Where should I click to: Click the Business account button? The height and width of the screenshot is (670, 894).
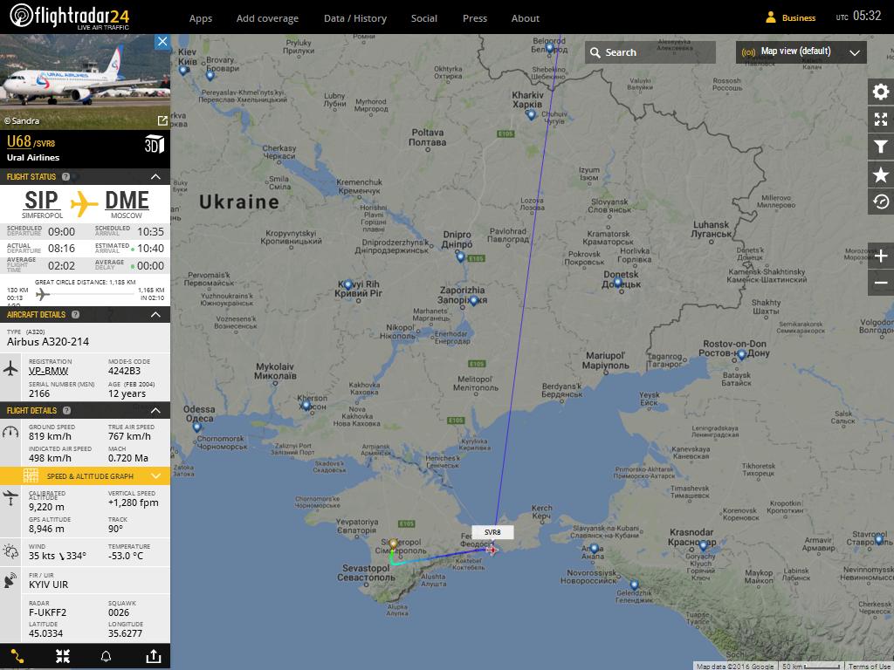point(790,17)
